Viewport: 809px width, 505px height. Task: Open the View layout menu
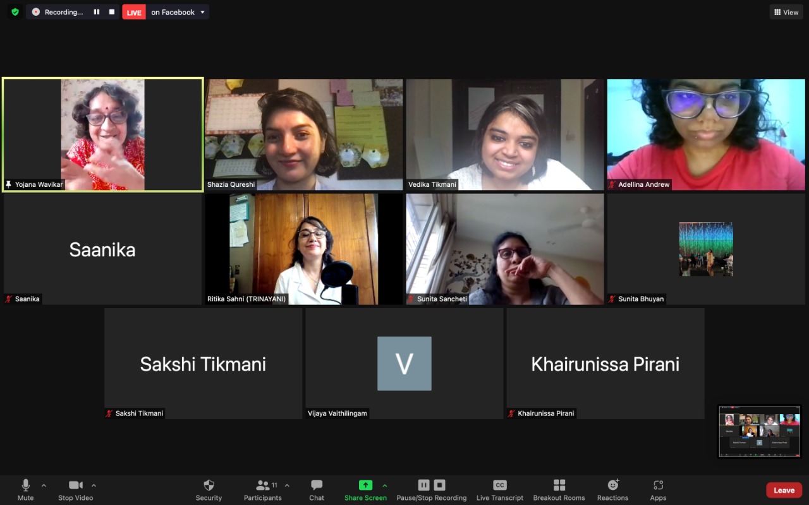click(786, 12)
